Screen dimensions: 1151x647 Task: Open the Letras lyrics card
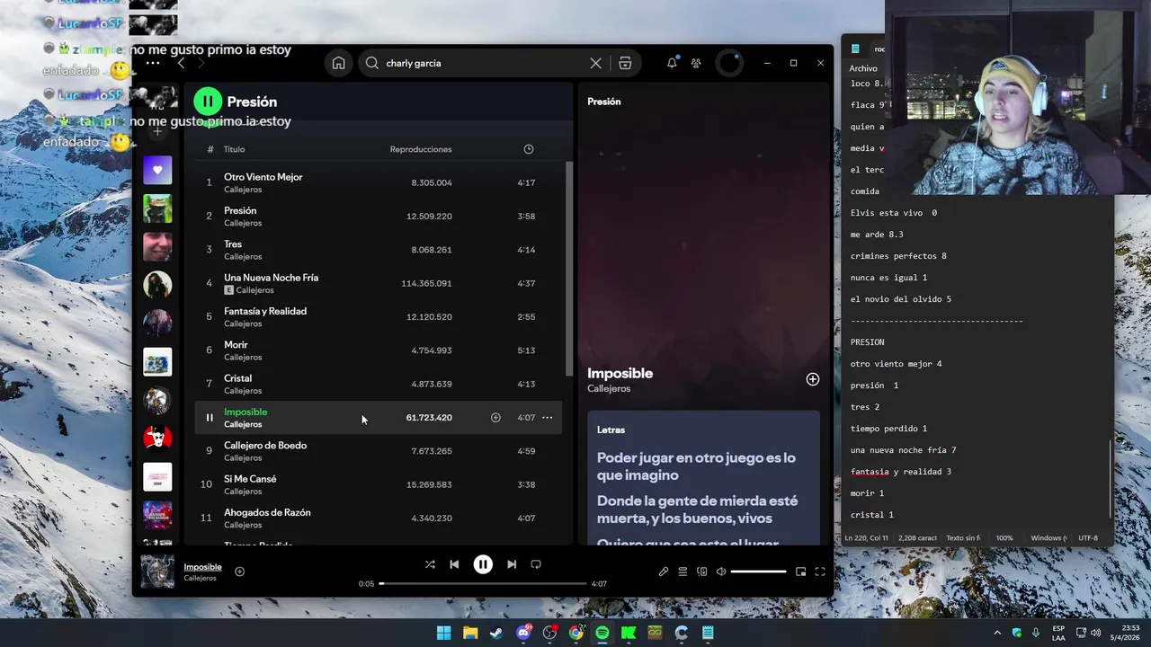703,478
